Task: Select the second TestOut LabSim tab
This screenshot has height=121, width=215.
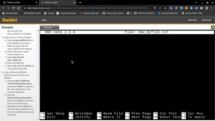Action: tap(57, 2)
